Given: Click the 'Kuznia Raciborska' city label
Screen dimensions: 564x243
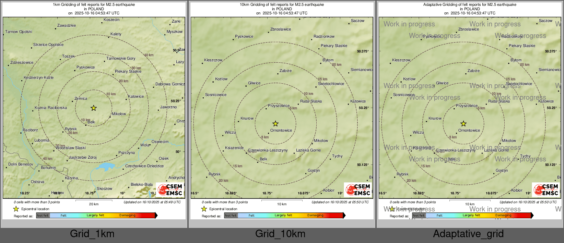Looking at the screenshot, I should tap(51, 108).
